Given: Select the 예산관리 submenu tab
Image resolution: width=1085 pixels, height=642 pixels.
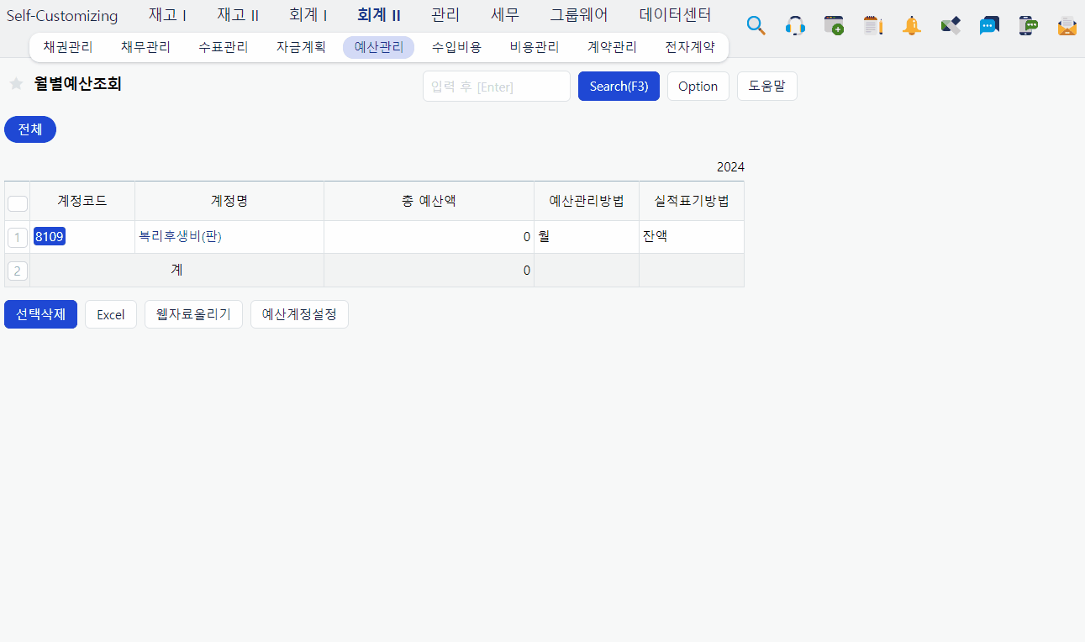Looking at the screenshot, I should 379,47.
